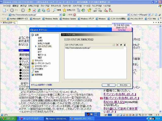Click the Forward arrow in the toolbar
Image resolution: width=162 pixels, height=121 pixels.
click(x=23, y=10)
